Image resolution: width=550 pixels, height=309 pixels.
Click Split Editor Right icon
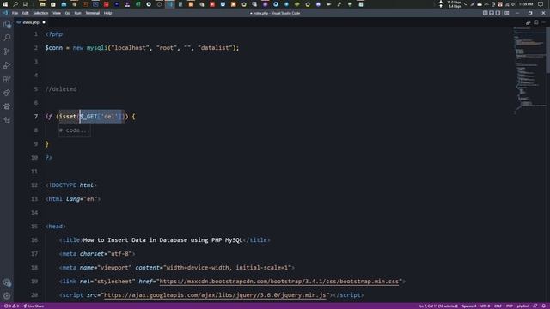tap(536, 22)
